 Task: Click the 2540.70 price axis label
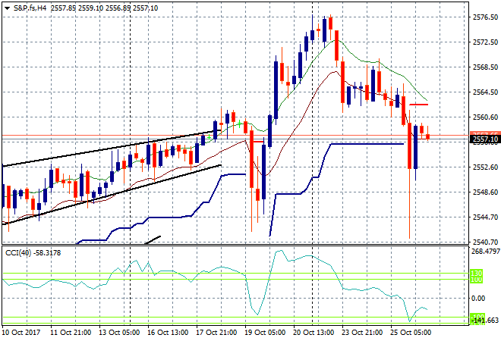pos(485,242)
